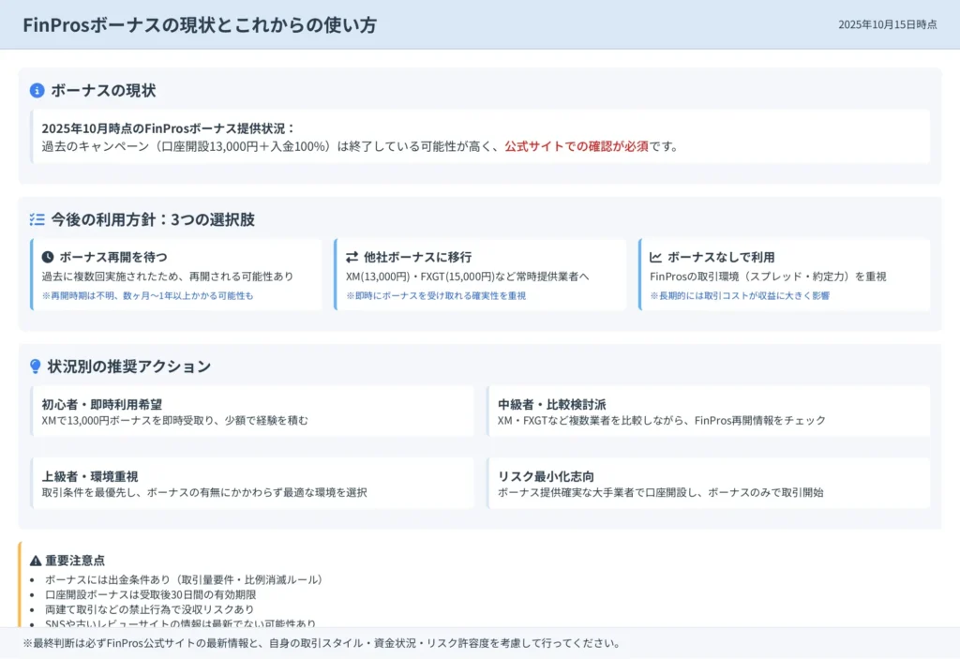Select the 上級者・環境重視 card heading
This screenshot has height=659, width=960.
click(90, 476)
